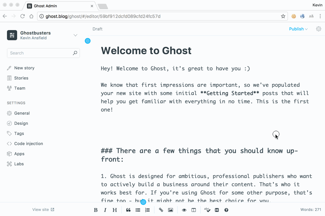The height and width of the screenshot is (216, 325).
Task: Open Code injection settings
Action: 29,144
